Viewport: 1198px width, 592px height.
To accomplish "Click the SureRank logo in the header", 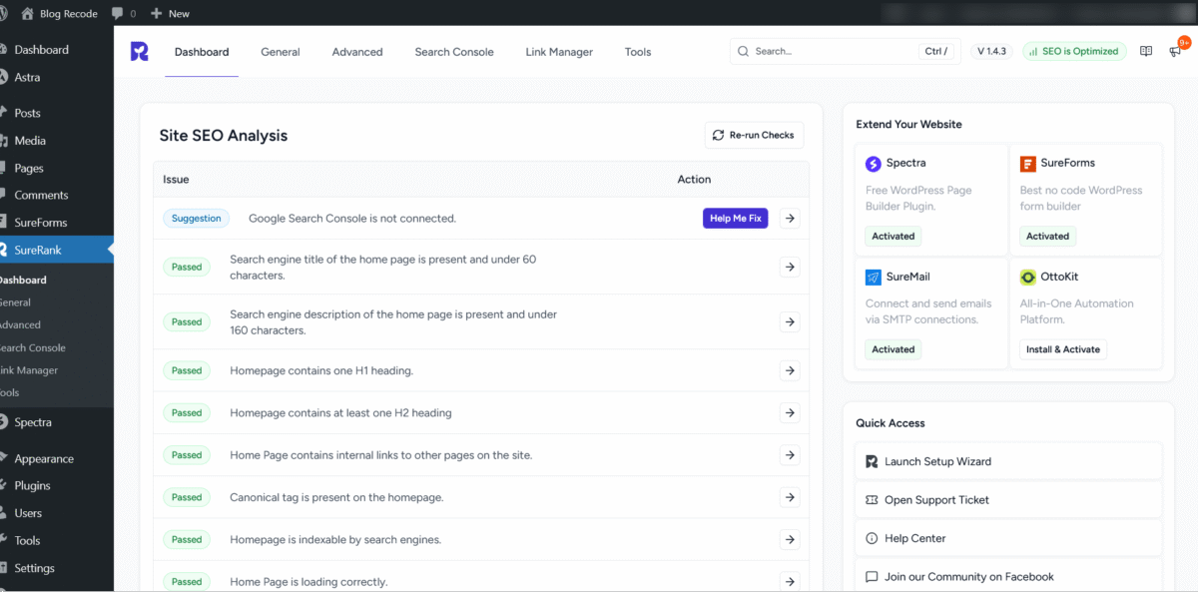I will click(139, 51).
